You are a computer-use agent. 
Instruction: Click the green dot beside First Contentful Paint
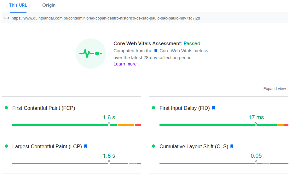tap(6, 108)
